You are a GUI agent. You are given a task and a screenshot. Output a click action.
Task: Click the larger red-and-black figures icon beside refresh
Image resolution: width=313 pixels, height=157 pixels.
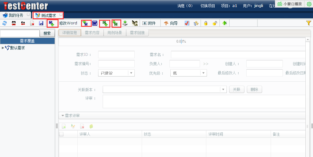[x=14, y=23]
